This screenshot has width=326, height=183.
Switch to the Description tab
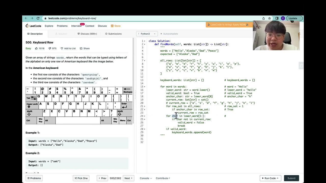[x=35, y=34]
